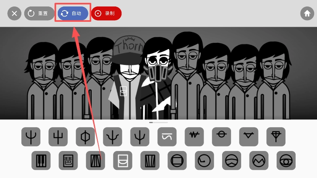Select the piano keys sound icon
This screenshot has height=178, width=317.
[x=41, y=160]
